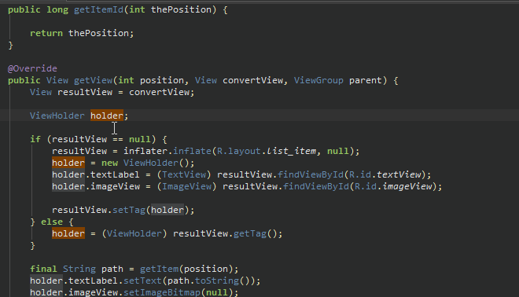Click 'holder' before '= new ViewHolder()'

(x=68, y=163)
